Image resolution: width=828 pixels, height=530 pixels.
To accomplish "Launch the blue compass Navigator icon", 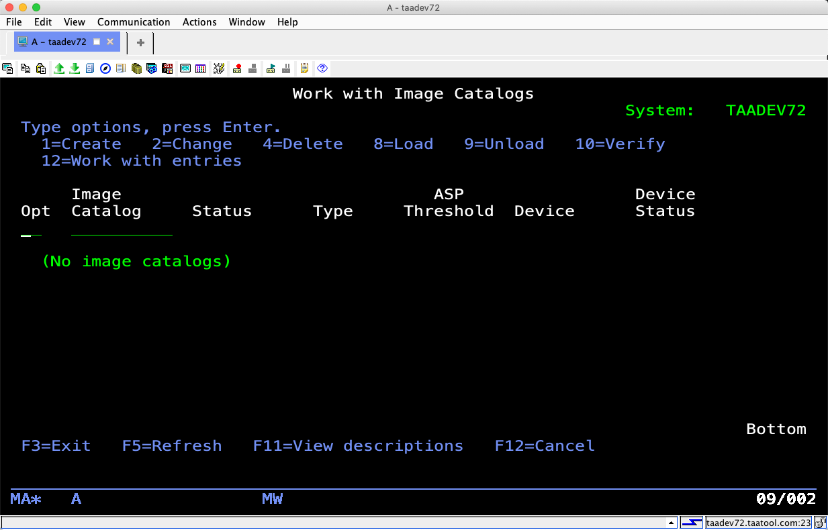I will pos(105,68).
